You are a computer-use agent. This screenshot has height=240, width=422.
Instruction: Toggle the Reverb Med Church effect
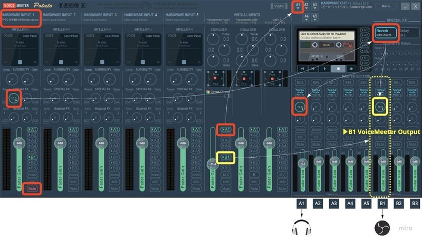(x=386, y=33)
